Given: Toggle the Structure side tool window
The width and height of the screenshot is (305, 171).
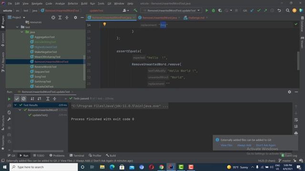Looking at the screenshot, I should click(x=3, y=123).
